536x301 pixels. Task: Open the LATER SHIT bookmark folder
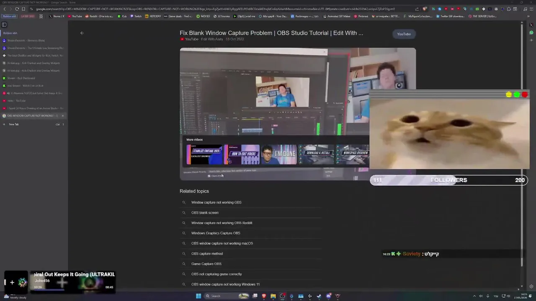point(28,16)
